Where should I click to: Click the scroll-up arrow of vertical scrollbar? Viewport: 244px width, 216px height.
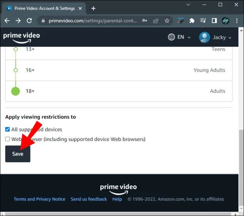[242, 30]
